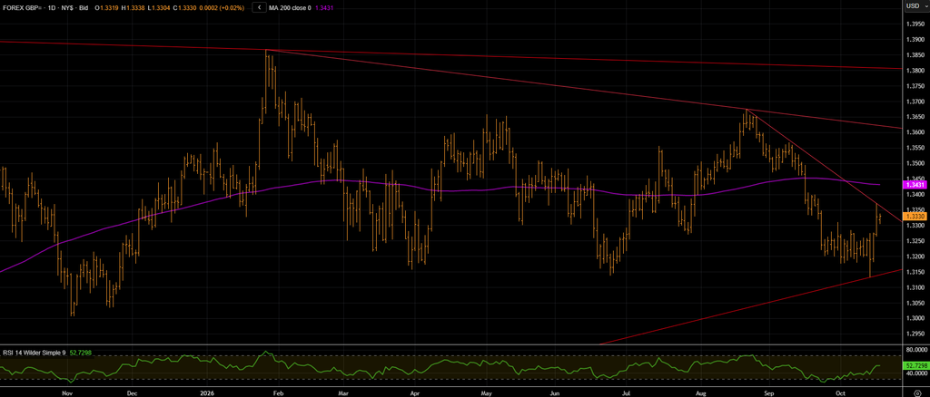This screenshot has width=930, height=397.
Task: Open the USD currency dropdown
Action: [916, 5]
